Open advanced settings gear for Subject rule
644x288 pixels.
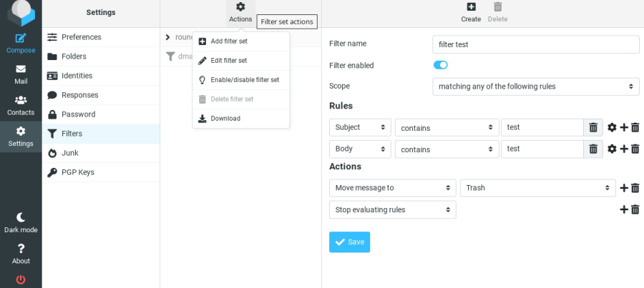[612, 128]
